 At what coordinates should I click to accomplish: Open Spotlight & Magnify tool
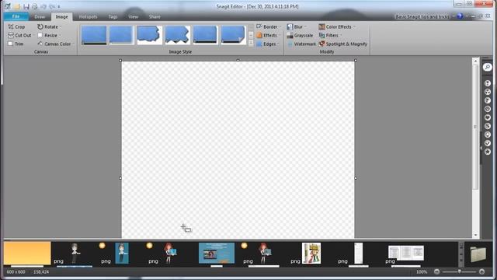pyautogui.click(x=343, y=44)
